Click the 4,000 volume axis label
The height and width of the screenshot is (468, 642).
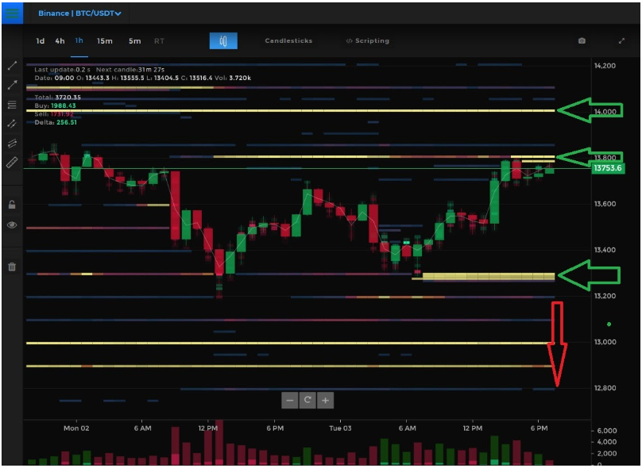point(607,443)
